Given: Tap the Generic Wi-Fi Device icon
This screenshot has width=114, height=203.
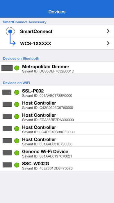Looking at the screenshot, I should click(x=7, y=153).
